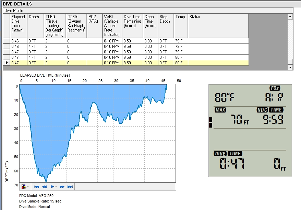Click the dive table scrollbar thumb
301x210 pixels.
pos(290,62)
